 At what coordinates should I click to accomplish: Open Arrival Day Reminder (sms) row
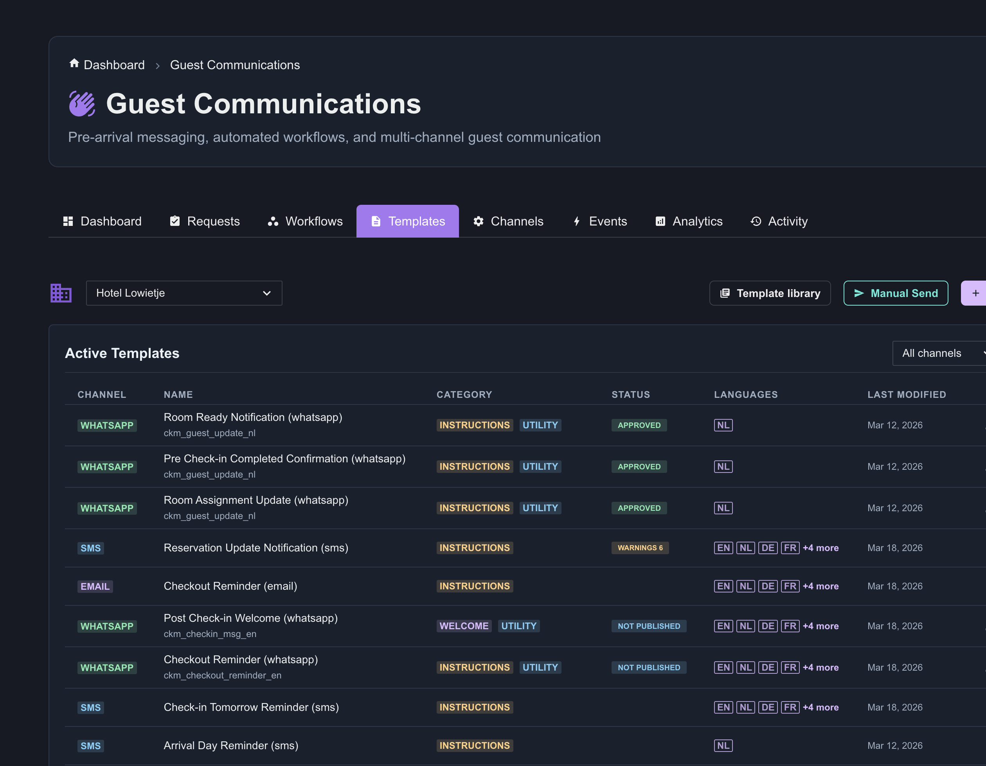click(x=525, y=746)
